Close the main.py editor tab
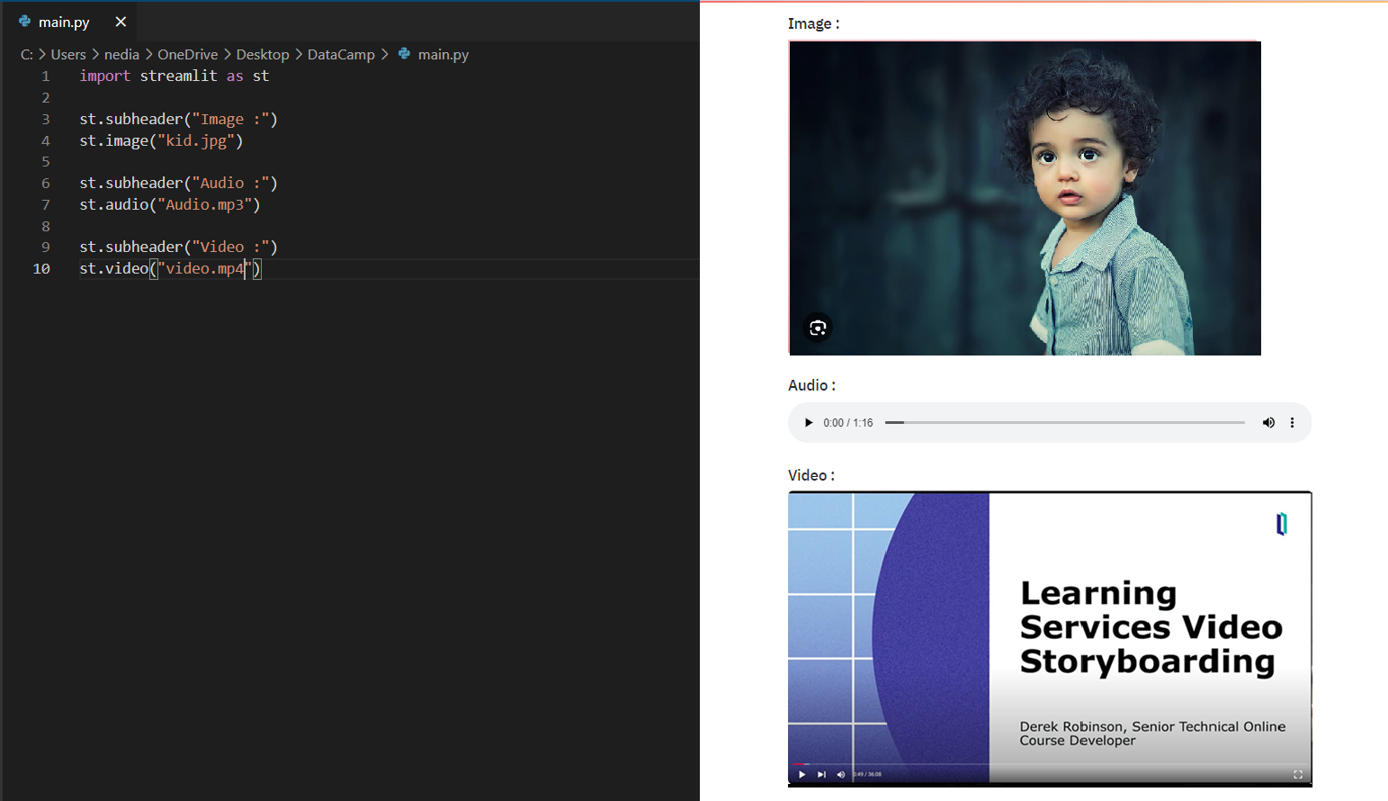Image resolution: width=1388 pixels, height=801 pixels. pyautogui.click(x=121, y=22)
